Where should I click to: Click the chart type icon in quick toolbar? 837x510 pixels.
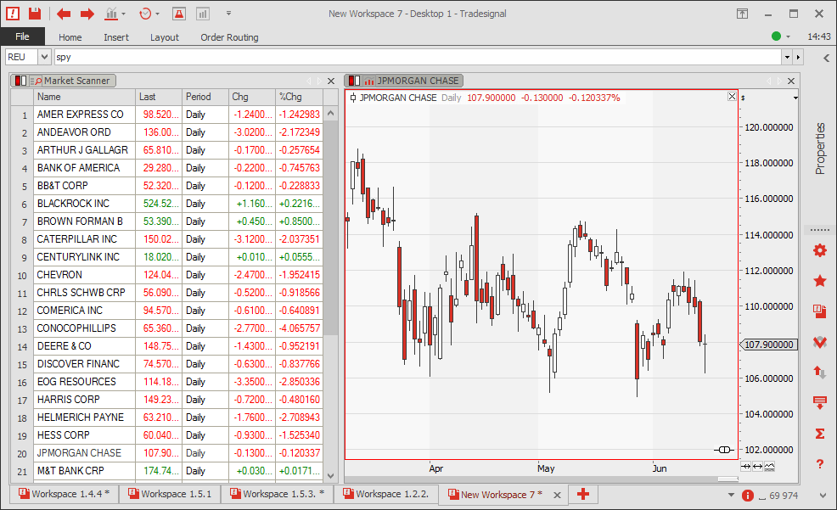[x=111, y=14]
